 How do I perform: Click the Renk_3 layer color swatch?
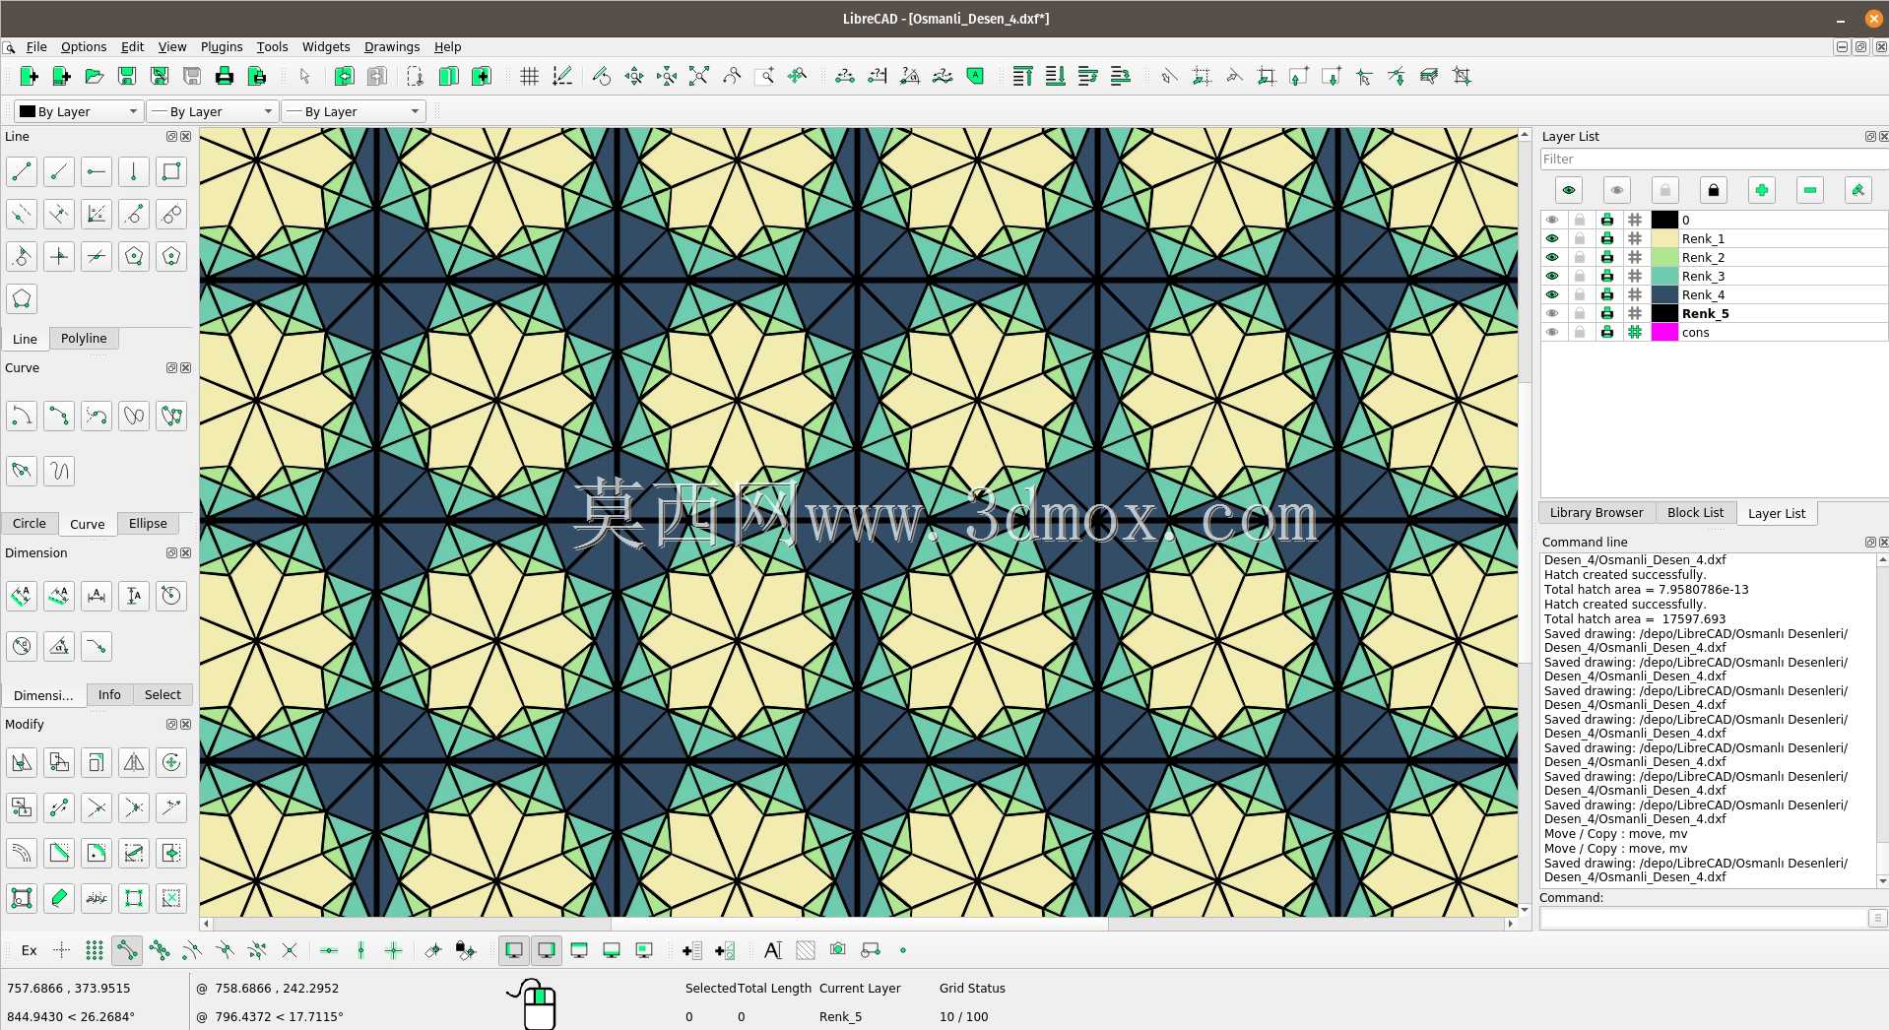1664,276
